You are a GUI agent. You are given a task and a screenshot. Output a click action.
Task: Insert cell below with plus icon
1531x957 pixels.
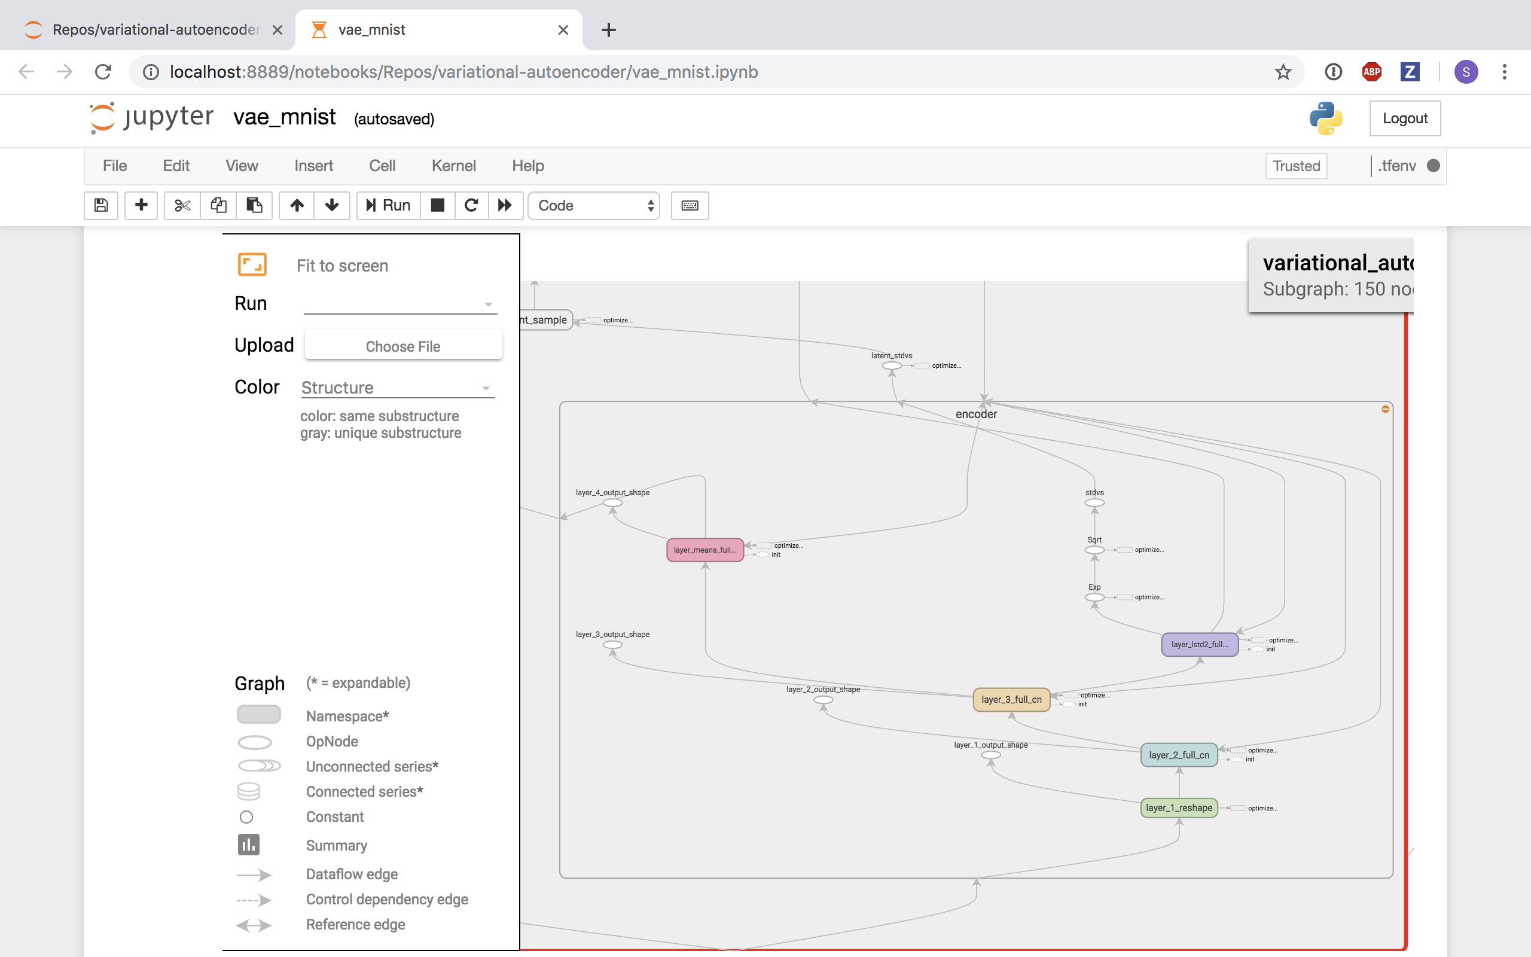[x=141, y=205]
